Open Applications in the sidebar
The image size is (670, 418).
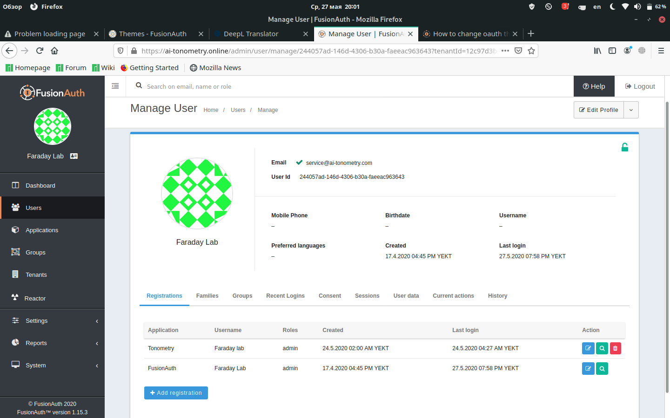52,230
